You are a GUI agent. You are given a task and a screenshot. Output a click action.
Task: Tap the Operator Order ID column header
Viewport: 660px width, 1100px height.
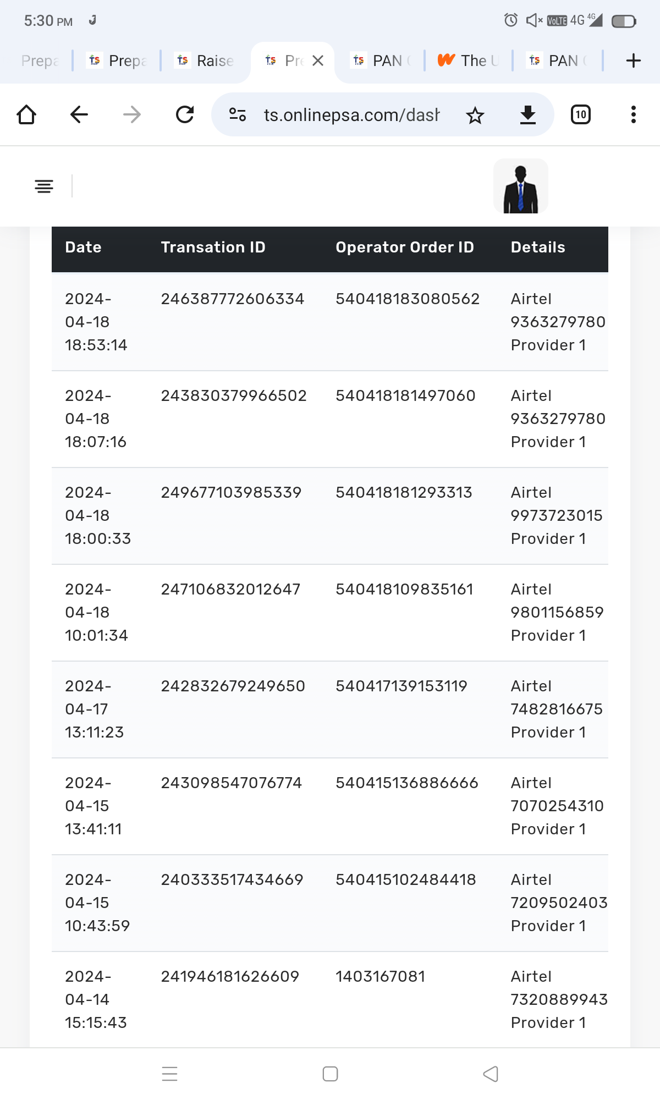point(405,248)
